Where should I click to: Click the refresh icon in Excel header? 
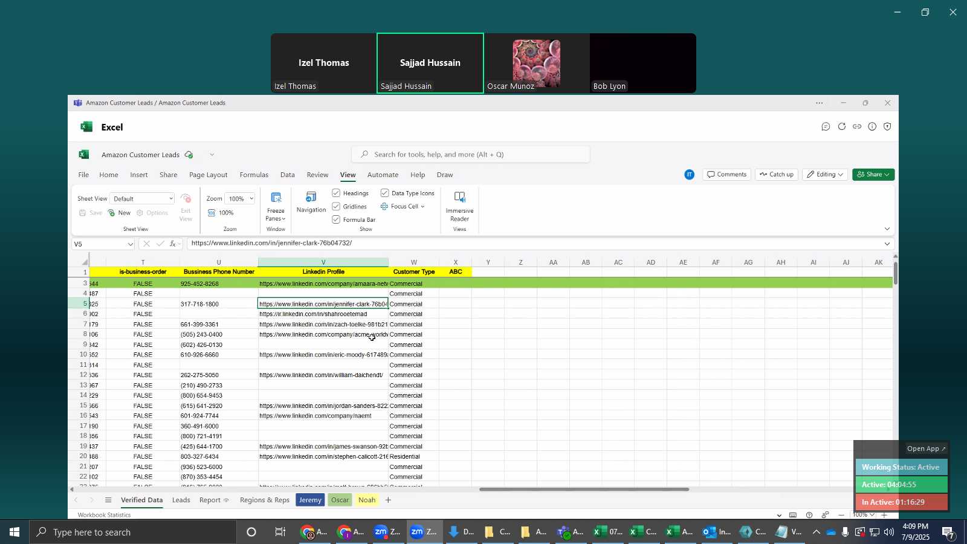coord(841,127)
